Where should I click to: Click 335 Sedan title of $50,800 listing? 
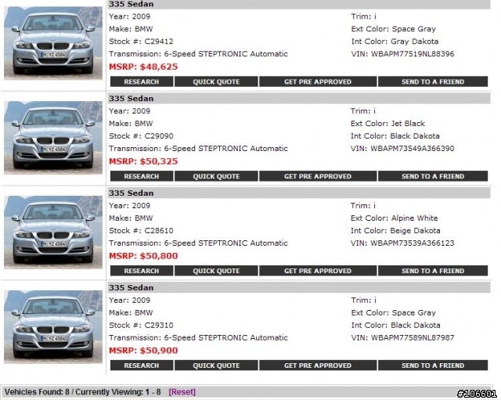click(x=132, y=193)
